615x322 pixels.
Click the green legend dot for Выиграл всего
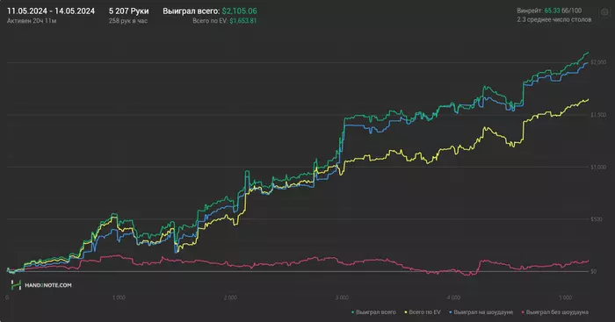coord(352,312)
